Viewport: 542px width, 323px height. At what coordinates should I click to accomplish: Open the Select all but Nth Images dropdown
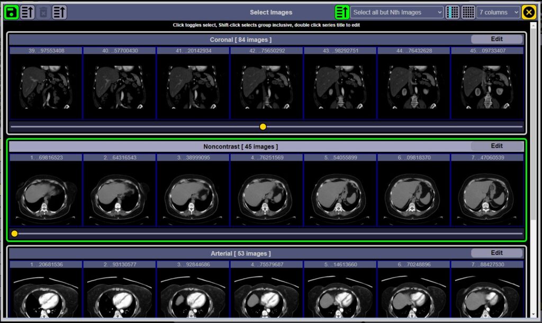coord(397,12)
